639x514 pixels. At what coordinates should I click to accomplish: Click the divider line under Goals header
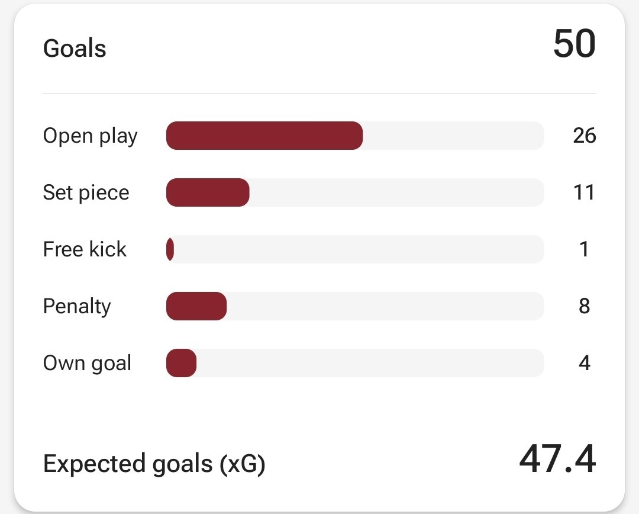tap(319, 94)
